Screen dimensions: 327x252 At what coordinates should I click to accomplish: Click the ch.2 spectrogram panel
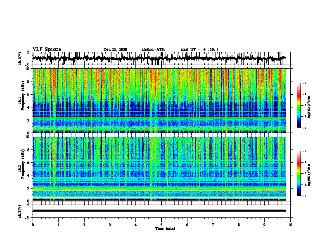(x=159, y=169)
